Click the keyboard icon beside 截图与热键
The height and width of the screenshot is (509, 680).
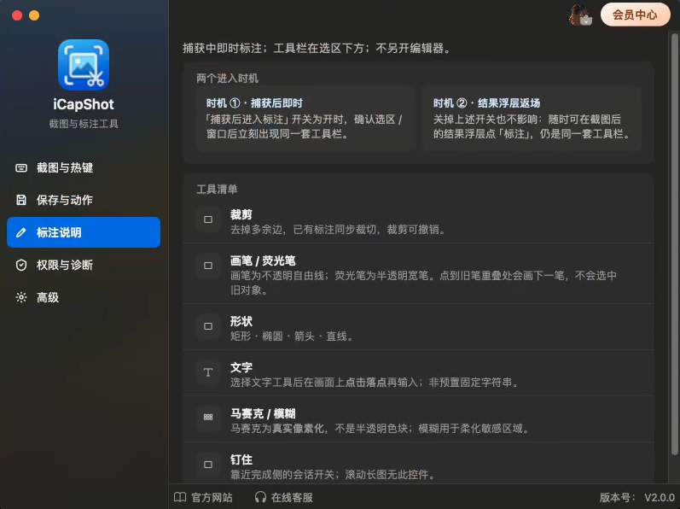(21, 168)
